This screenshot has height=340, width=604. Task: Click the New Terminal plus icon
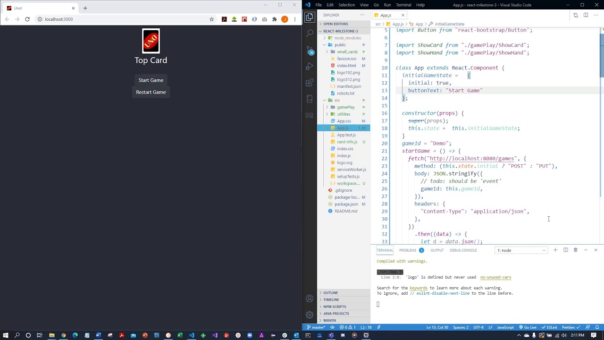coord(555,250)
